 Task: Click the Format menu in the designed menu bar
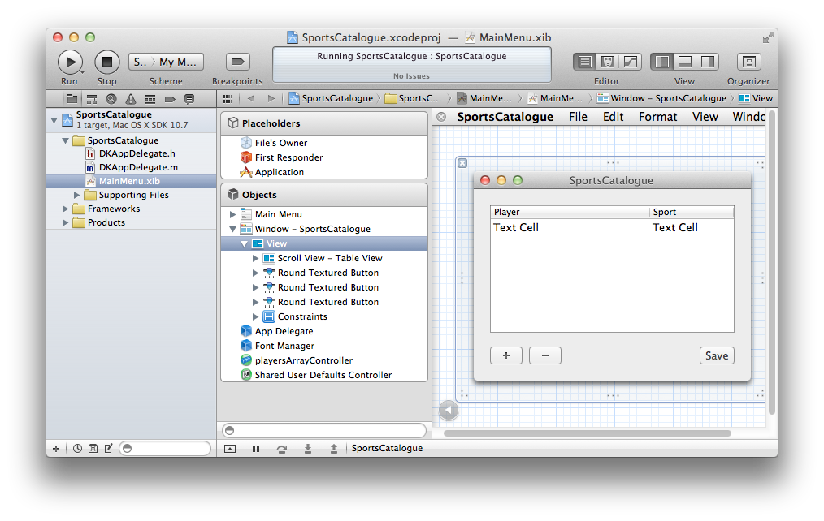(658, 117)
